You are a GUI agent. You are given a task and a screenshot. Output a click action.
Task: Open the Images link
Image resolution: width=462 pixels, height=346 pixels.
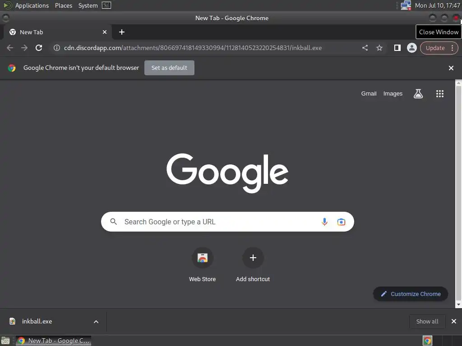pos(393,94)
